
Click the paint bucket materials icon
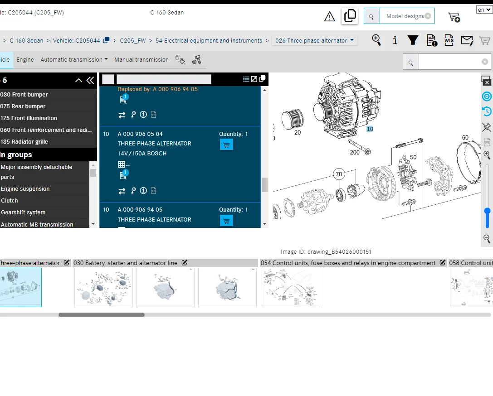[181, 59]
